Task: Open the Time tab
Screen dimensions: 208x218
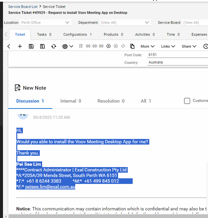Action: click(x=173, y=34)
